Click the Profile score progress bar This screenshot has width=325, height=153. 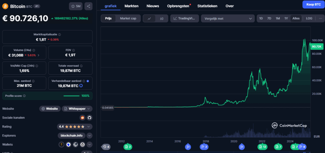(x=71, y=96)
